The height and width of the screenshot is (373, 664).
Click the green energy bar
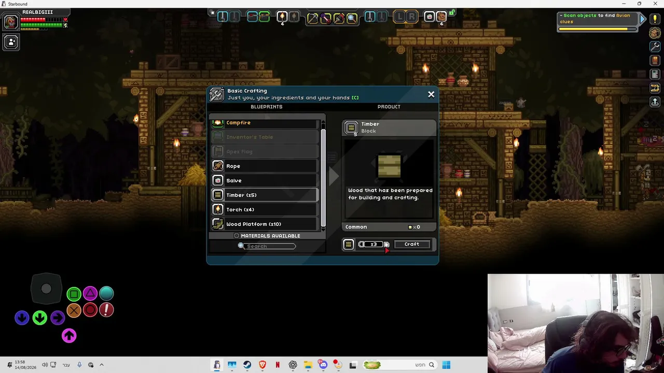(41, 25)
